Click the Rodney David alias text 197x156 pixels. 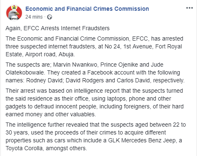pyautogui.click(x=45, y=80)
